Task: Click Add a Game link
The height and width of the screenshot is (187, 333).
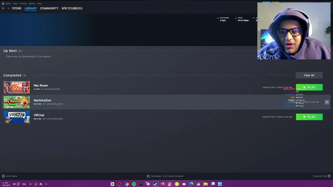Action: point(11,176)
